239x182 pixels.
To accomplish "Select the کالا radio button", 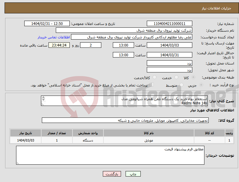I will (193, 77).
